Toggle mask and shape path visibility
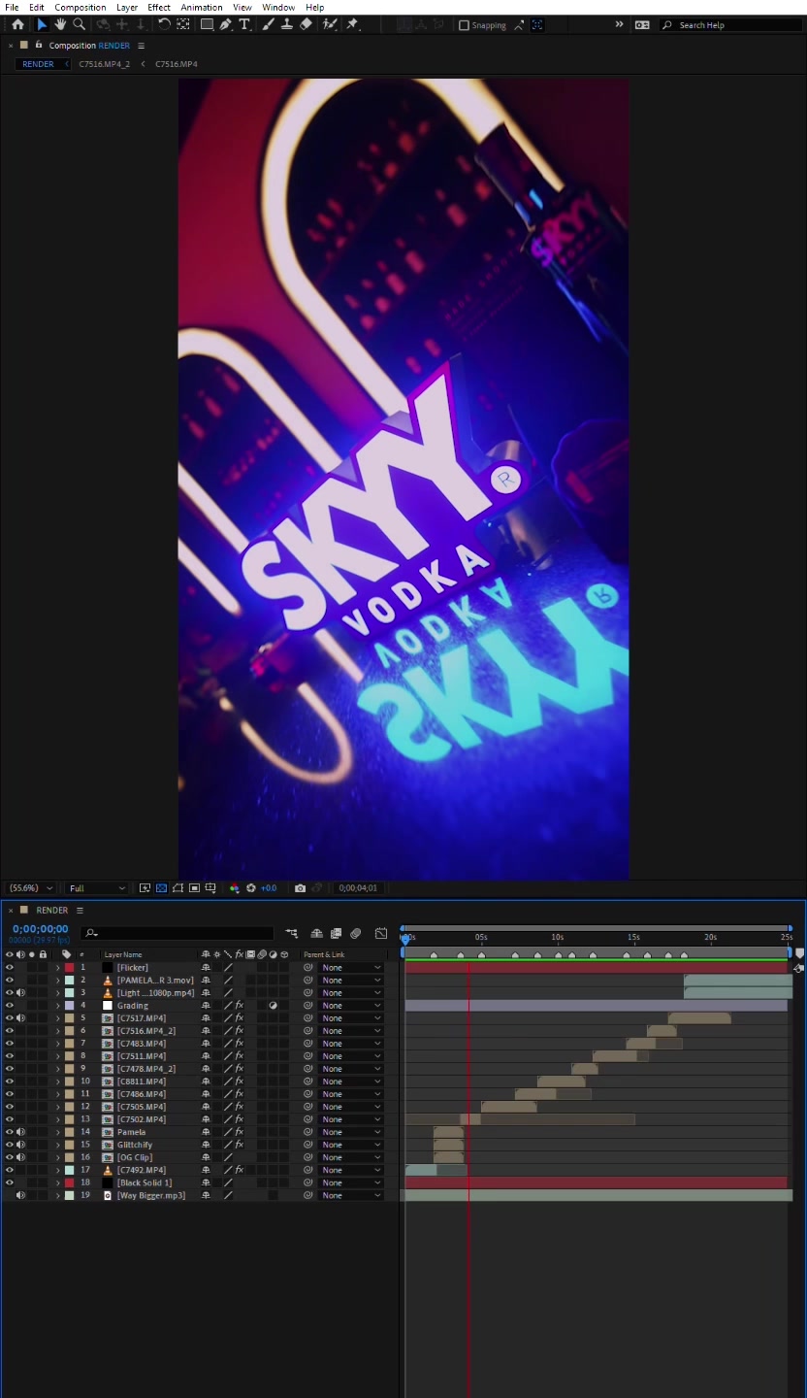 [x=178, y=888]
